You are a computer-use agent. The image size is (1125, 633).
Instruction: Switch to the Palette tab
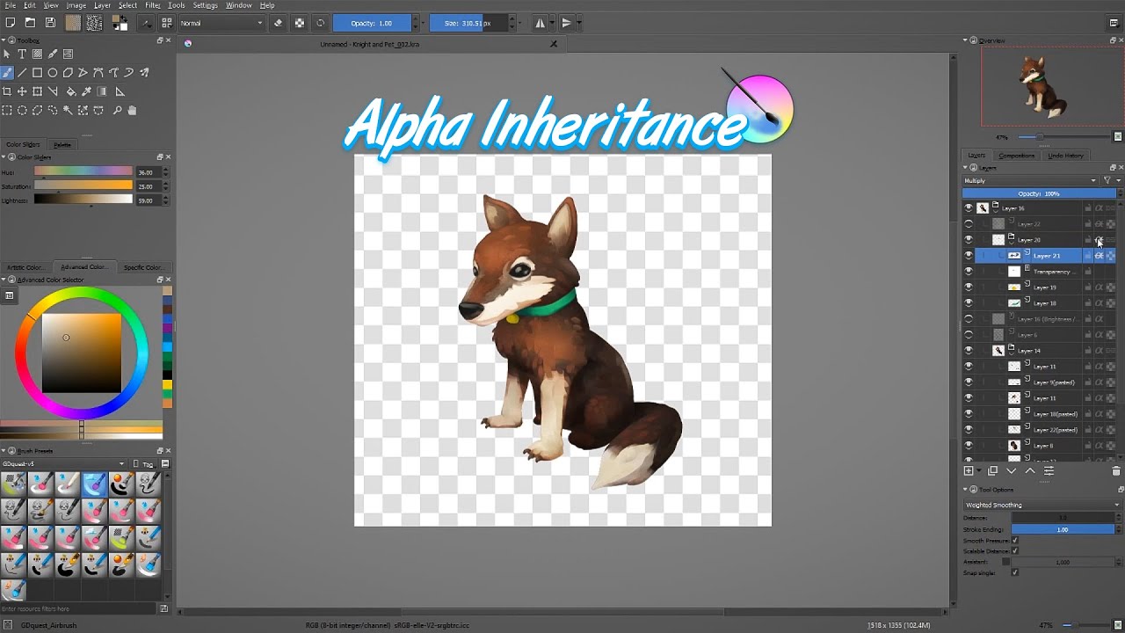(x=62, y=145)
